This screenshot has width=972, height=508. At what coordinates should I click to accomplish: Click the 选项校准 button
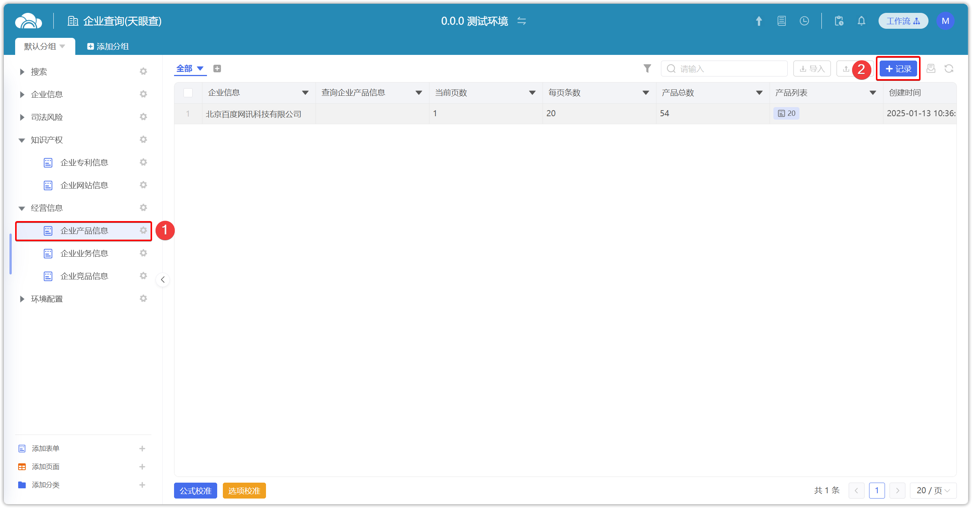coord(244,491)
